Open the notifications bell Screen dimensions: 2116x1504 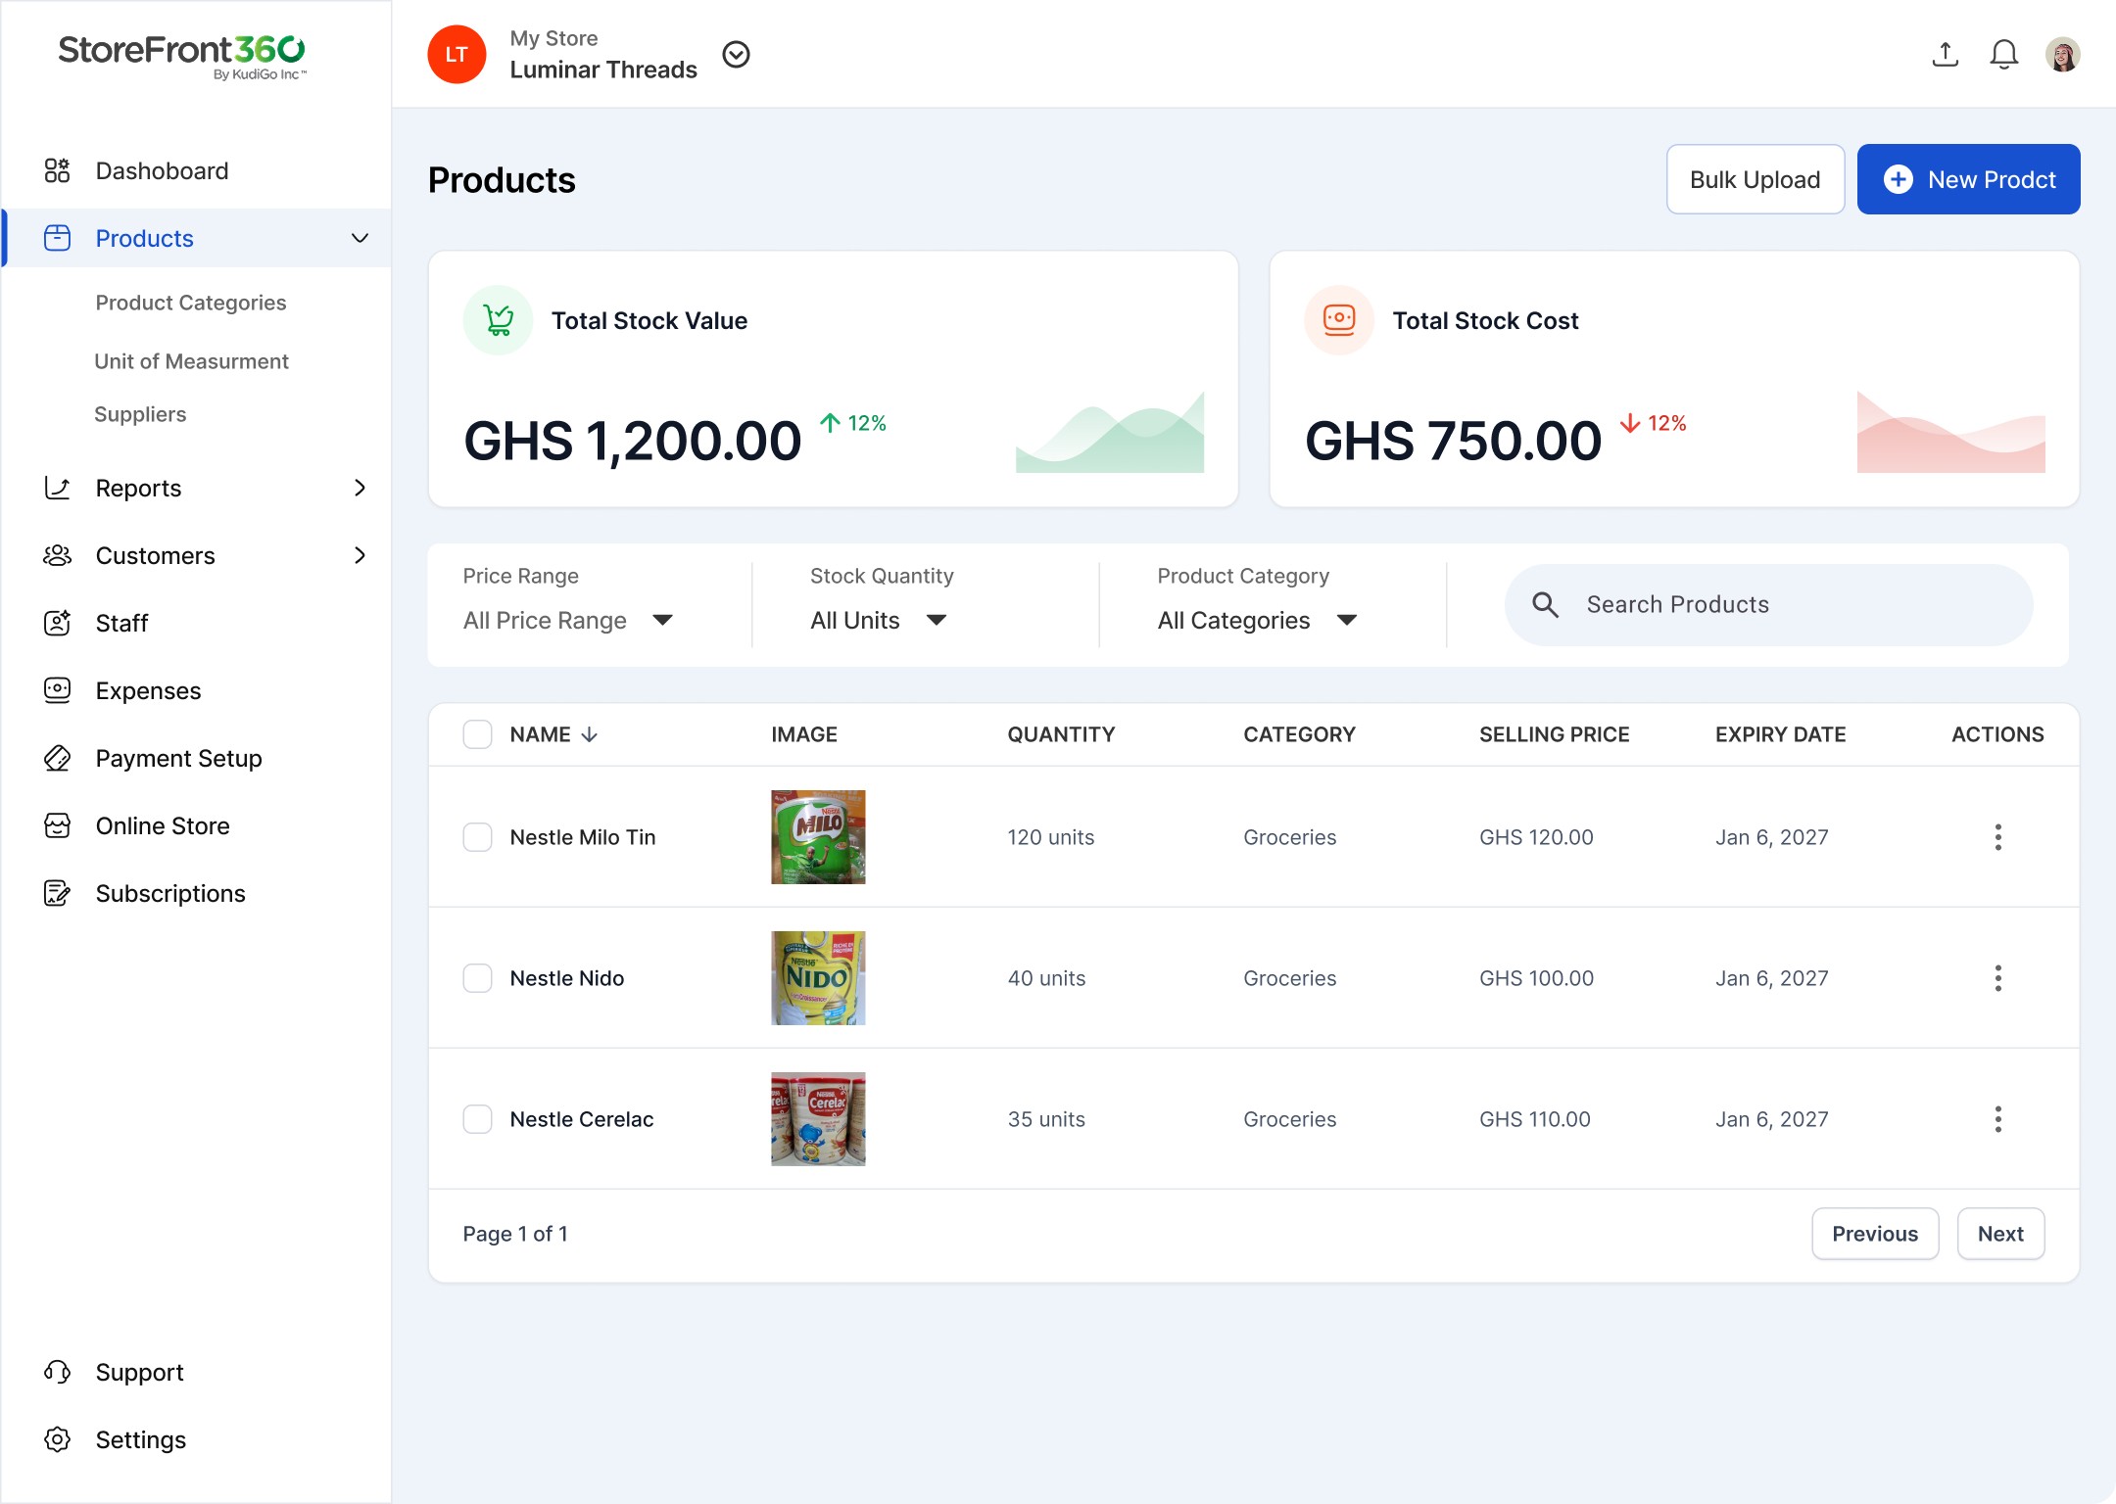(2003, 55)
